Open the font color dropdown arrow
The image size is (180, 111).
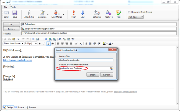(x=113, y=44)
